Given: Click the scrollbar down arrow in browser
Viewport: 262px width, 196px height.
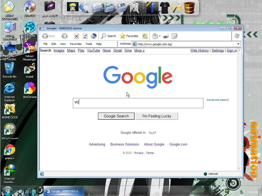Looking at the screenshot, I should coord(239,168).
